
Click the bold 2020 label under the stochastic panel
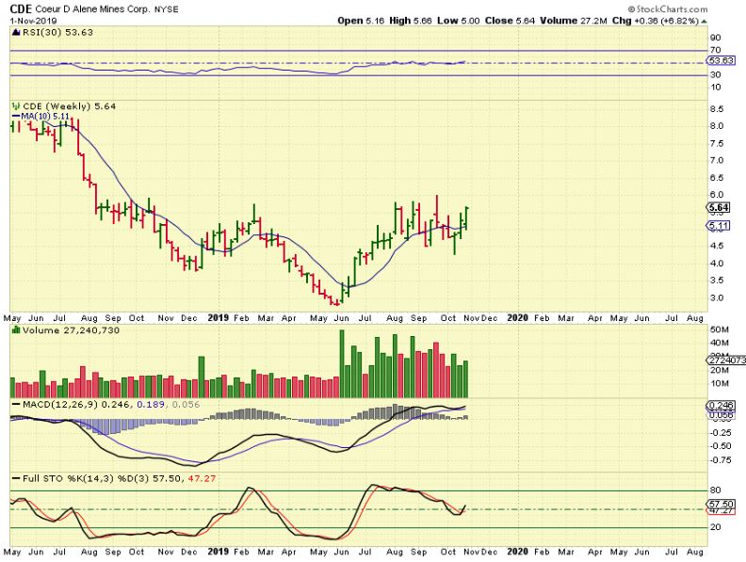pyautogui.click(x=518, y=552)
